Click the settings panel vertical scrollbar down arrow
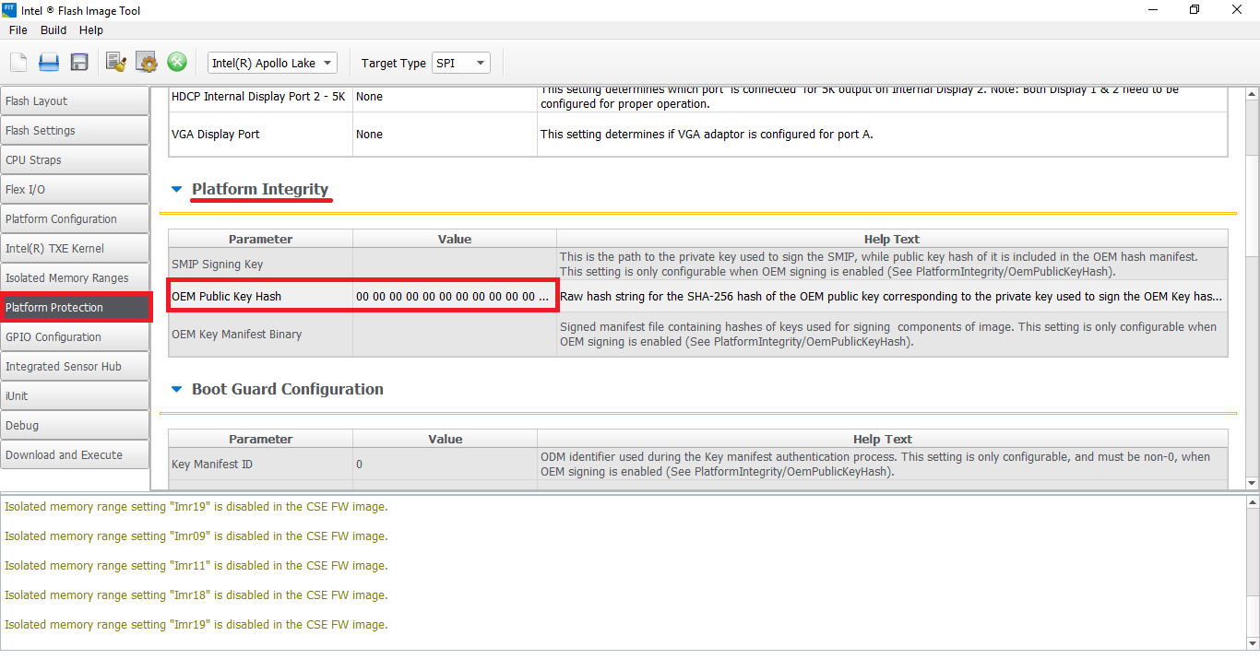Screen dimensions: 1260x671 1252,483
